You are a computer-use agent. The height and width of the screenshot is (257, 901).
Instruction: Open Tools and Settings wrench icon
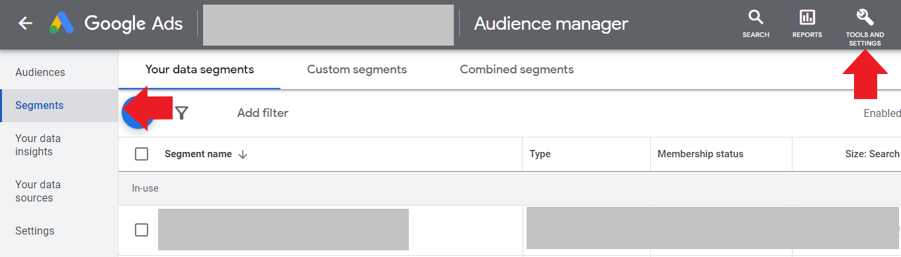click(x=865, y=28)
